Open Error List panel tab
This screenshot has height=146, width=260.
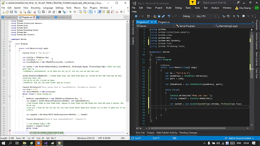[x=140, y=133]
